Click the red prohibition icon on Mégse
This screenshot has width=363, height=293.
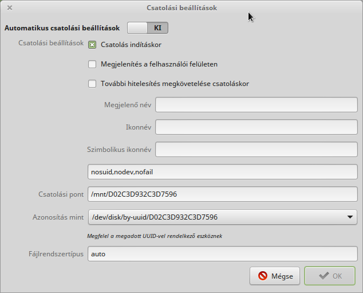263,276
